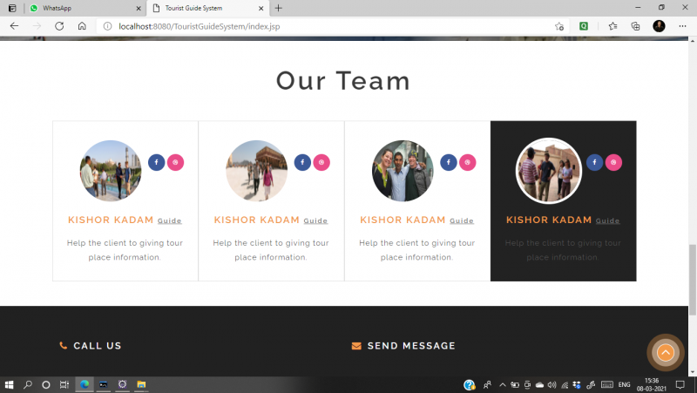View site information icon in address bar
The image size is (697, 393).
[x=107, y=26]
